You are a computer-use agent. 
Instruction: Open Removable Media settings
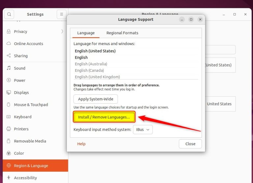[35, 141]
